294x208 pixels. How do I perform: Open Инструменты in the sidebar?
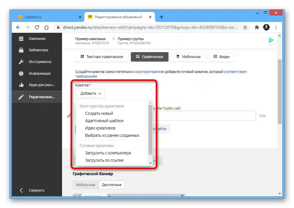click(x=37, y=62)
